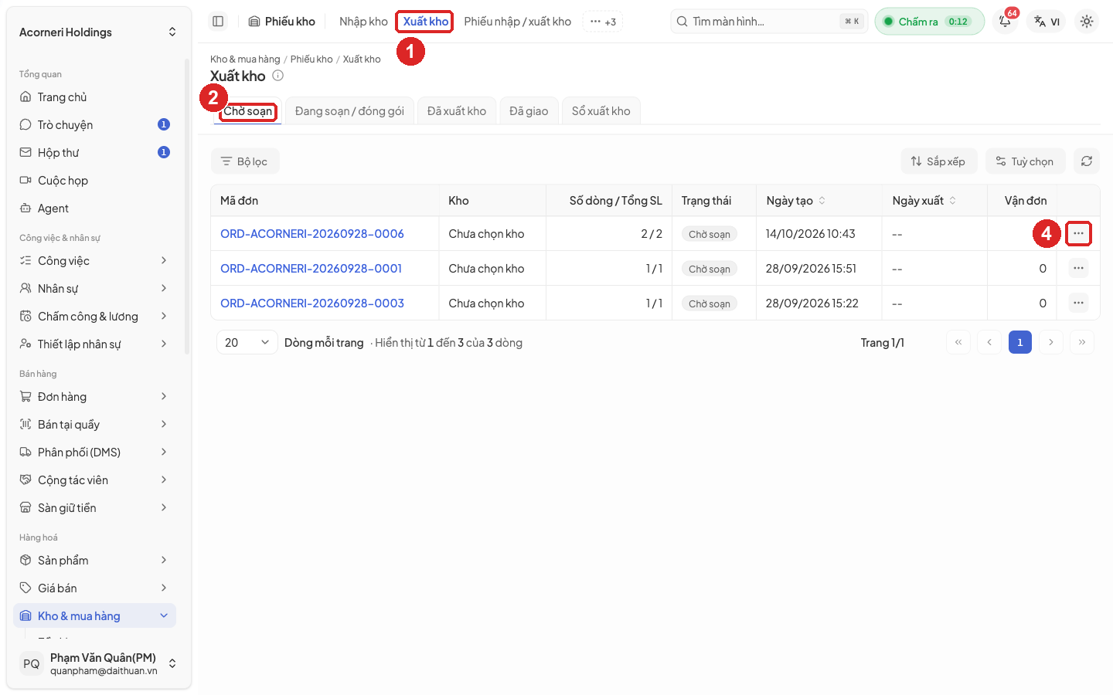Expand the Nhân sự sidebar group
Image resolution: width=1113 pixels, height=695 pixels.
(x=94, y=289)
